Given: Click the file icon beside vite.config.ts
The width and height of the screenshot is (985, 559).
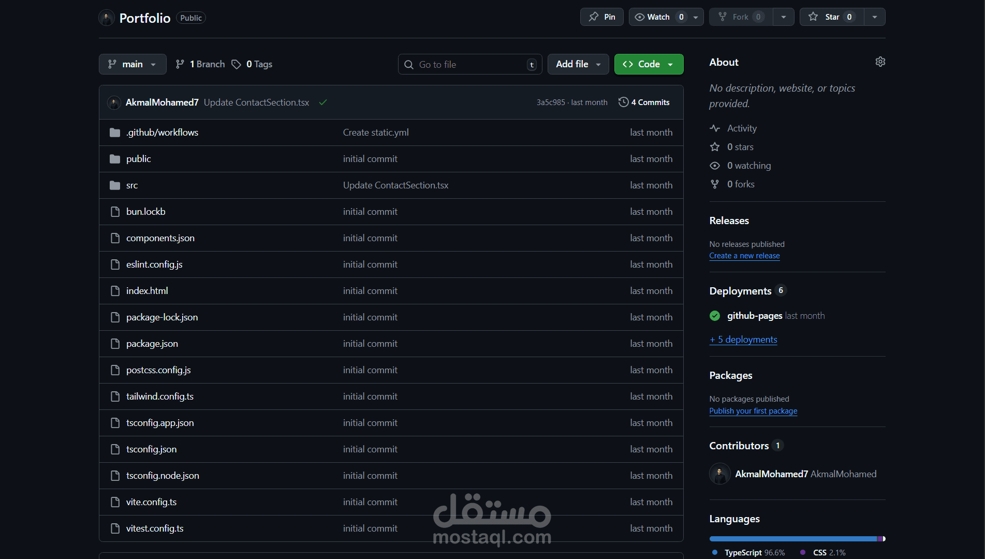Looking at the screenshot, I should click(115, 502).
